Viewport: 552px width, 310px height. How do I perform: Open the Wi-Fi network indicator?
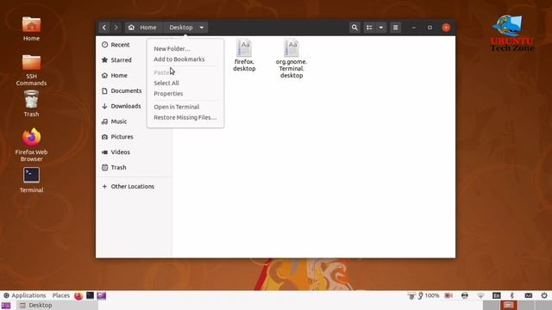[x=481, y=295]
